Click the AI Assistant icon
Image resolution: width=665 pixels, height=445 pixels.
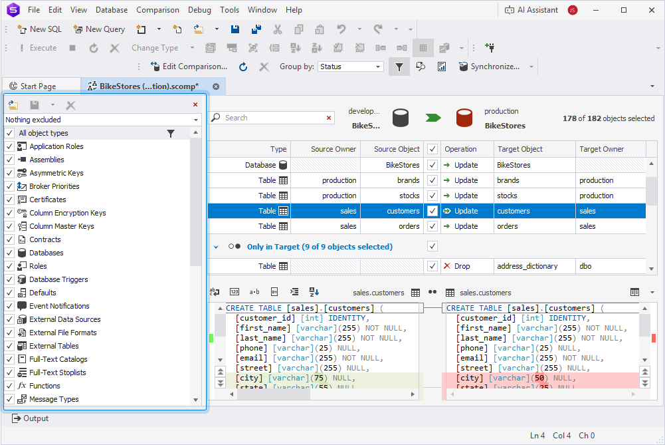pyautogui.click(x=510, y=10)
